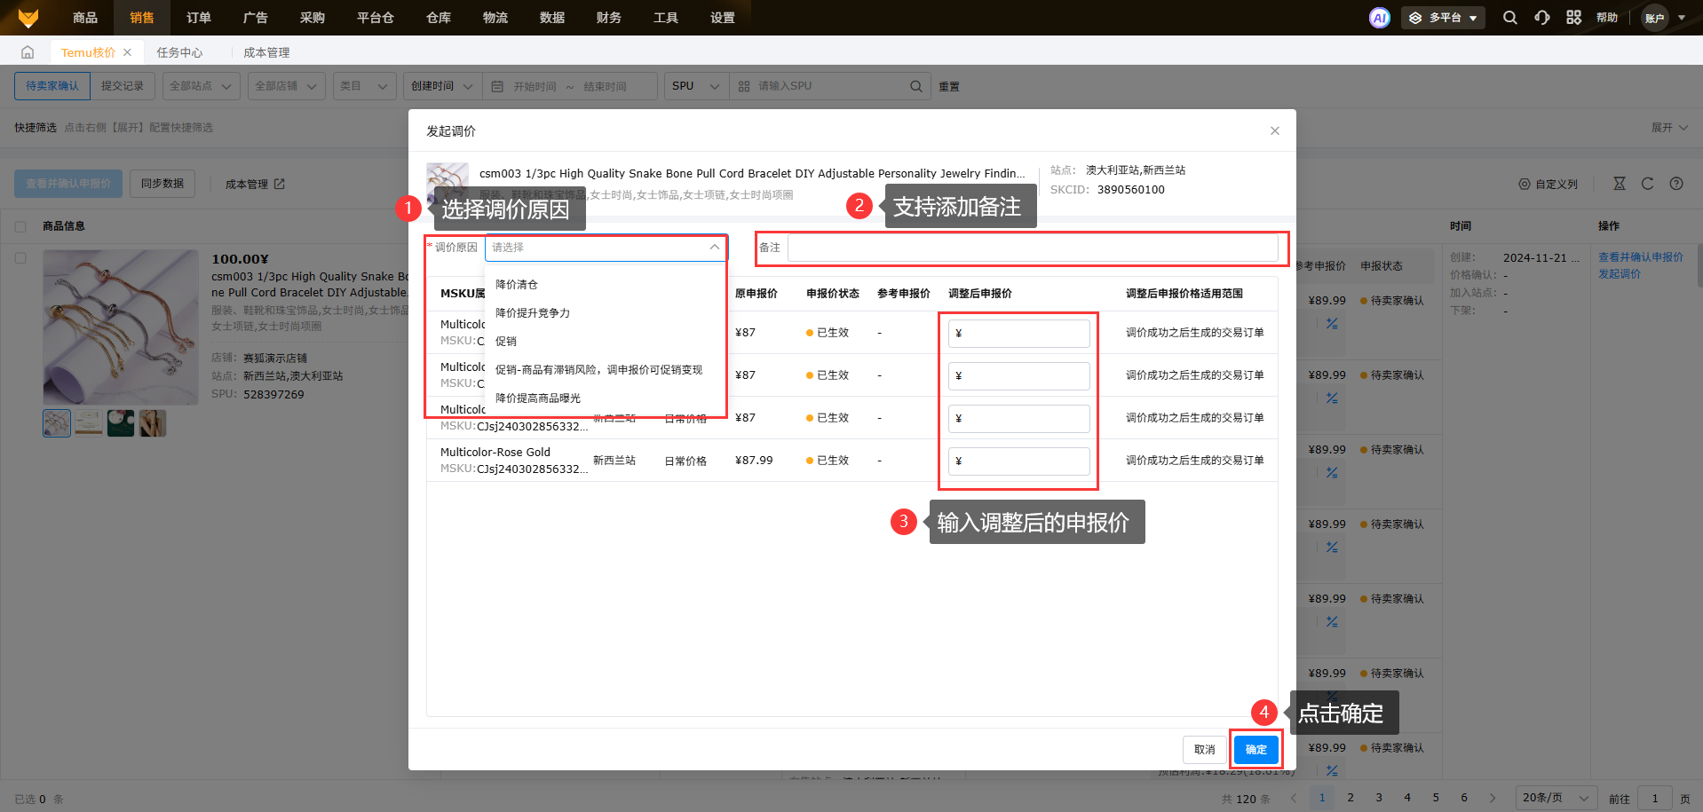Click the SPU search magnifier icon
1703x812 pixels.
click(915, 86)
